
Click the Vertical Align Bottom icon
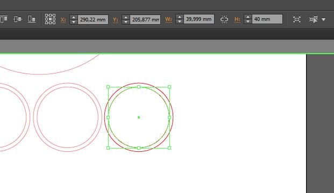click(32, 19)
